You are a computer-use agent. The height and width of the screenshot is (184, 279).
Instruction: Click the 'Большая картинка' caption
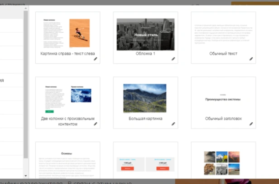pos(145,118)
